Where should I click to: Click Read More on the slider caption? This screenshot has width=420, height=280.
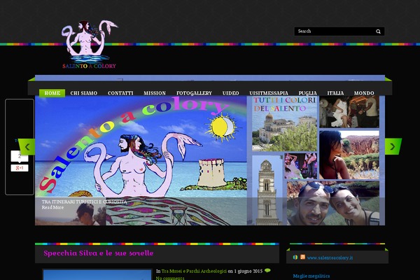tap(52, 207)
